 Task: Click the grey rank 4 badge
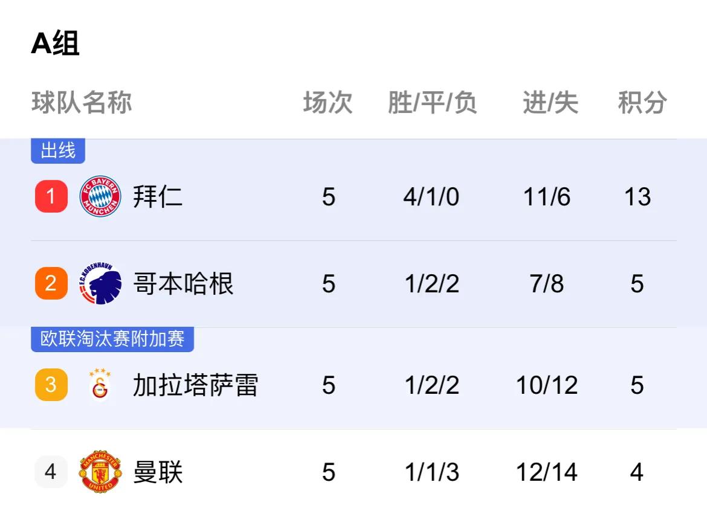click(x=51, y=472)
